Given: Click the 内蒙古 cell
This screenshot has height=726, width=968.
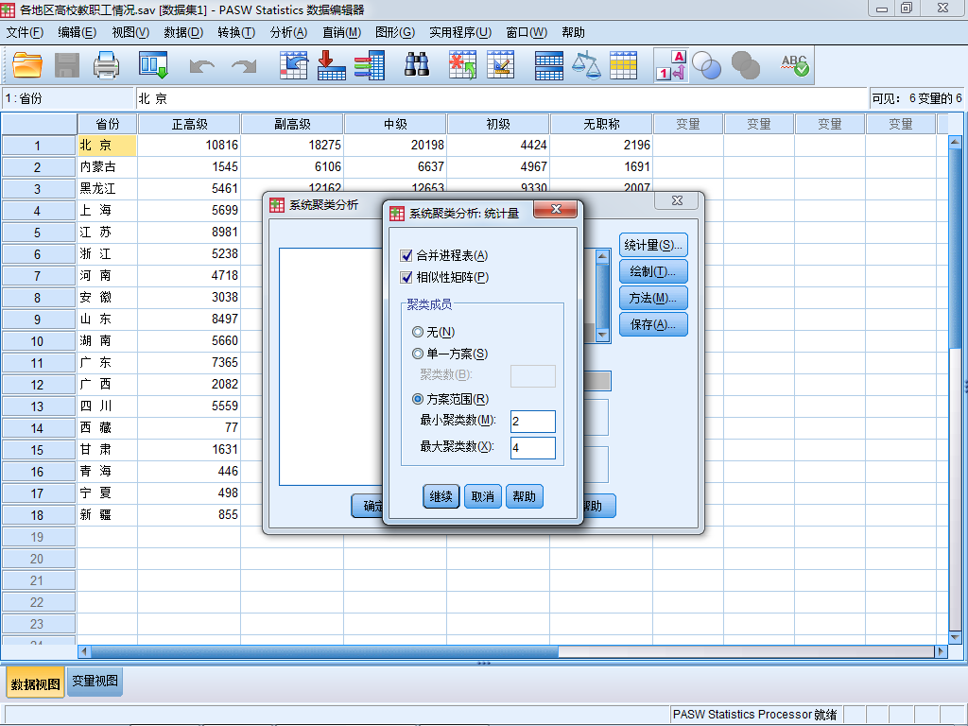Looking at the screenshot, I should point(108,166).
